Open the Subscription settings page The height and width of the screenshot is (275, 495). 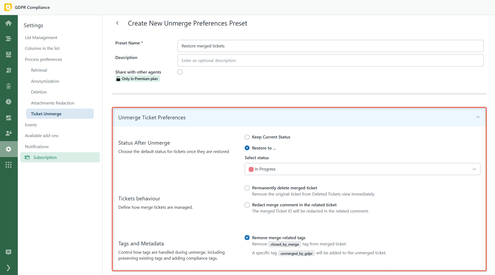click(x=45, y=157)
